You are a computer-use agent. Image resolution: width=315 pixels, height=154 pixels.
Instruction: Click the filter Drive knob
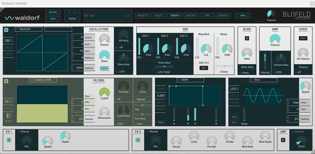click(143, 86)
